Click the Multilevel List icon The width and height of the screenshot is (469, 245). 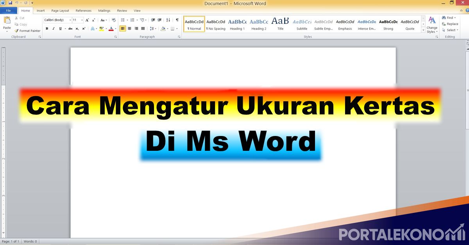[x=142, y=20]
